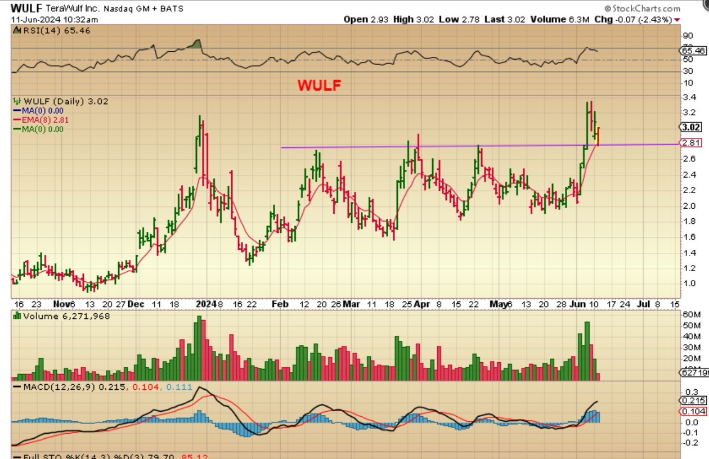
Task: Click the Jul date axis label
Action: (643, 304)
